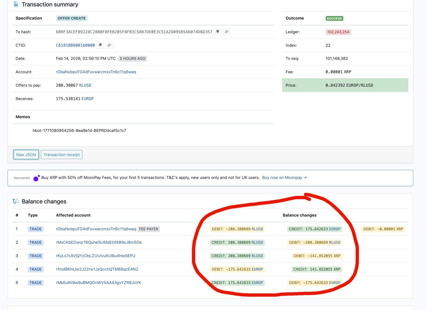Image resolution: width=427 pixels, height=310 pixels.
Task: Open the account address in the Account row
Action: pyautogui.click(x=96, y=72)
